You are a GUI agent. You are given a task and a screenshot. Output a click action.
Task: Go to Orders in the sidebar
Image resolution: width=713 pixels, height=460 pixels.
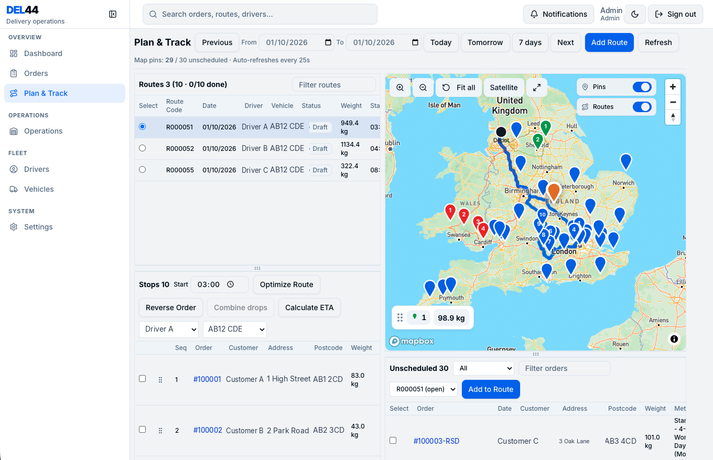tap(64, 73)
